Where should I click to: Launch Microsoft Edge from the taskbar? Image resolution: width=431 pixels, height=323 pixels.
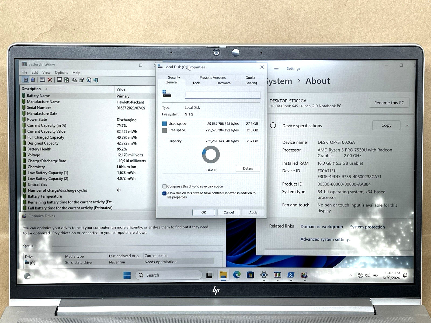click(237, 275)
